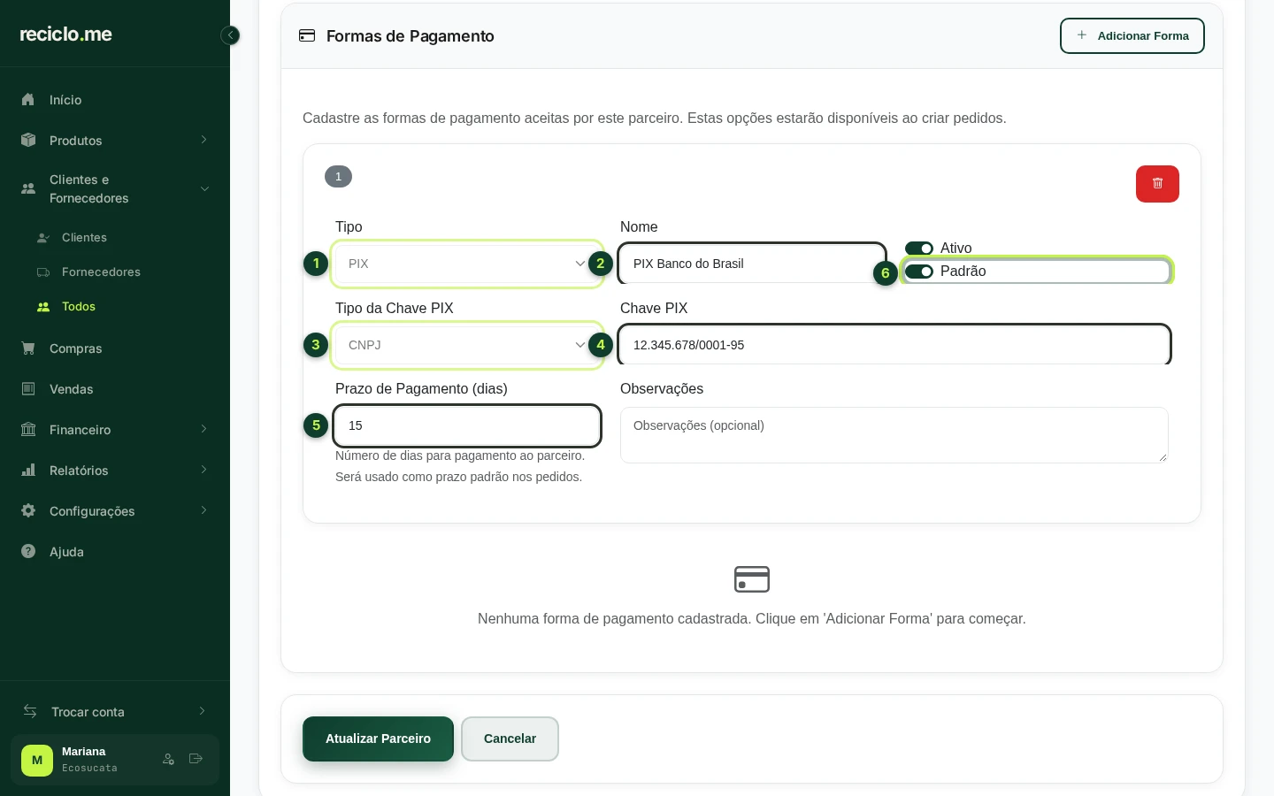The width and height of the screenshot is (1274, 796).
Task: Expand the Financeiro submenu chevron
Action: tap(203, 429)
